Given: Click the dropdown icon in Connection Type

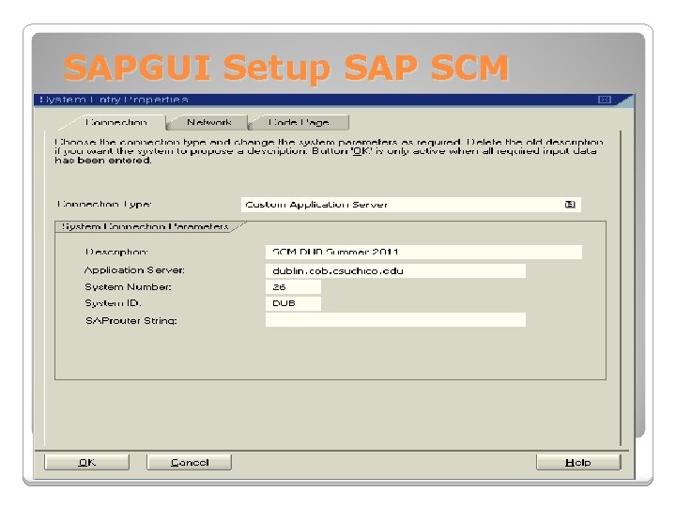Looking at the screenshot, I should (x=570, y=205).
